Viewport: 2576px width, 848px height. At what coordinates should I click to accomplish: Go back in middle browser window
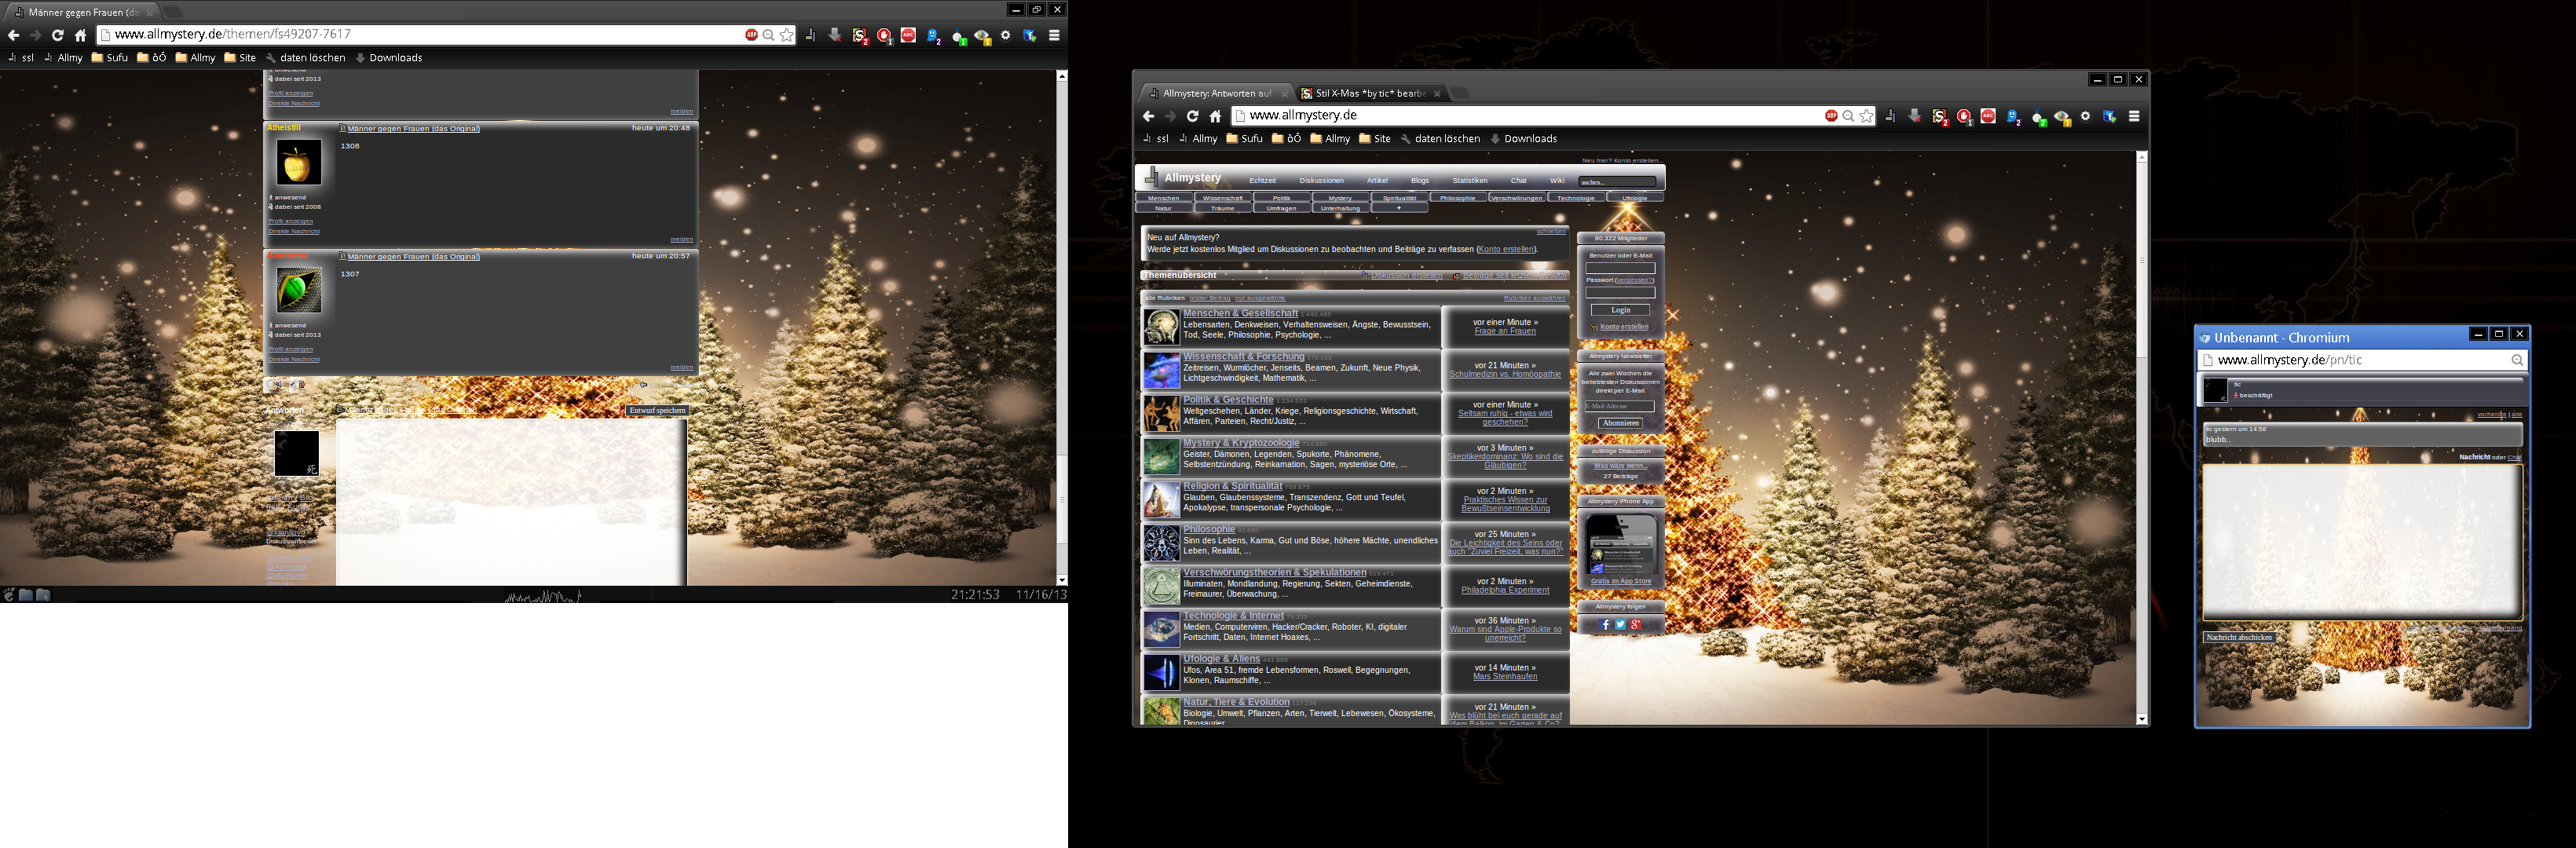point(1149,116)
